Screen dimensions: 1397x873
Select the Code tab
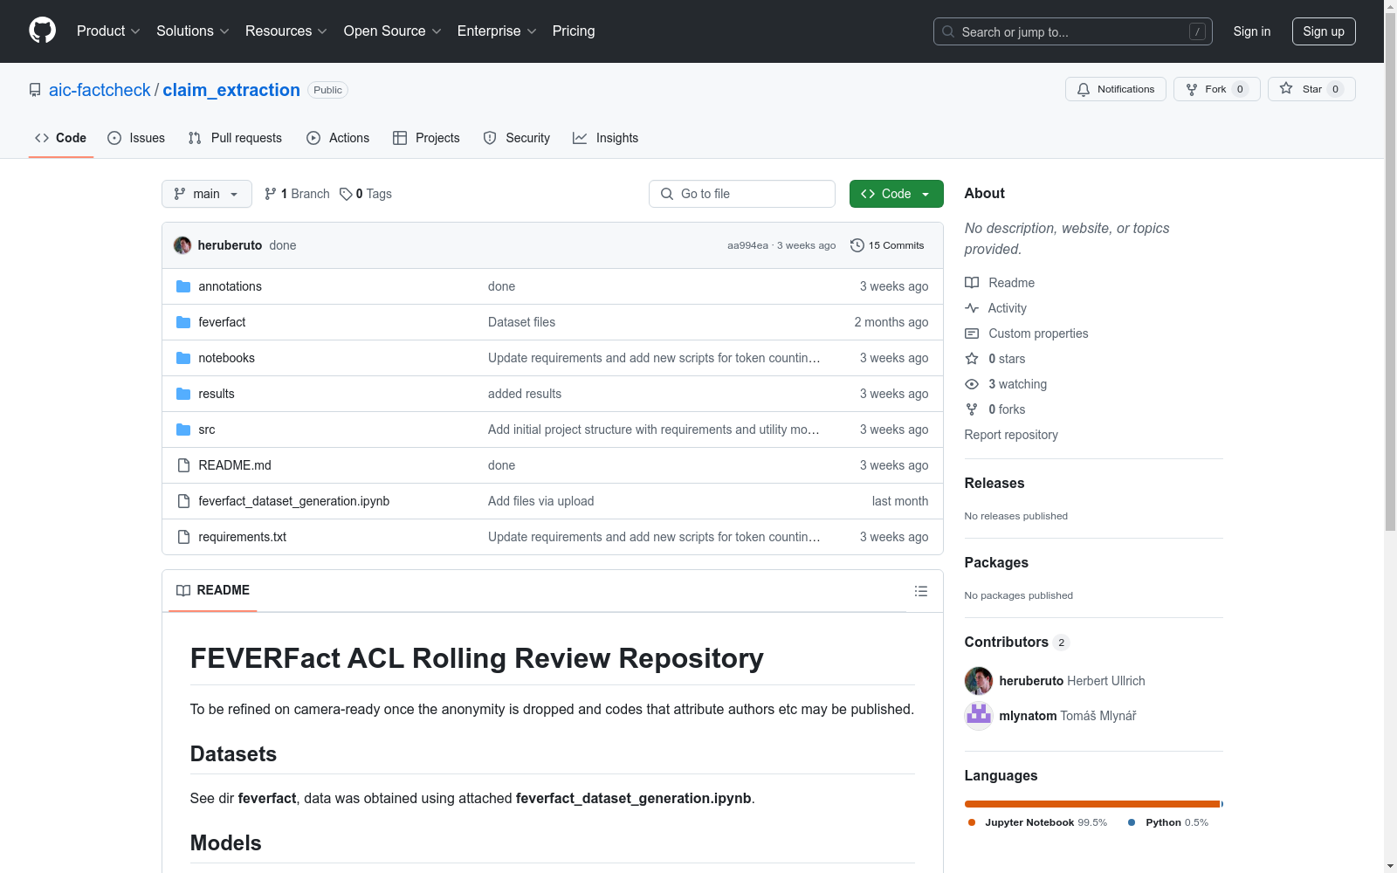pos(61,138)
